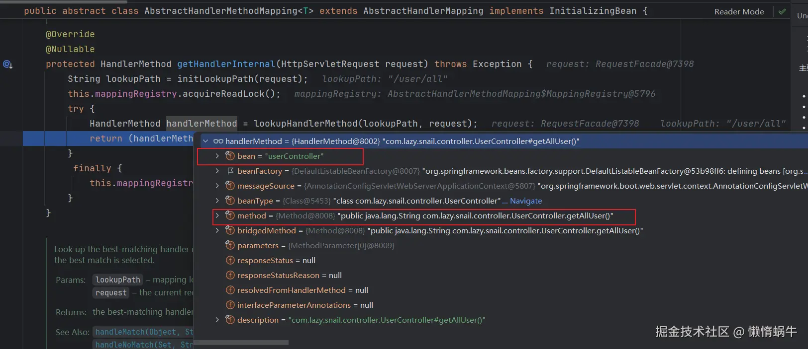Screen dimensions: 808x349
Task: Click the field icon next to method
Action: [x=230, y=215]
